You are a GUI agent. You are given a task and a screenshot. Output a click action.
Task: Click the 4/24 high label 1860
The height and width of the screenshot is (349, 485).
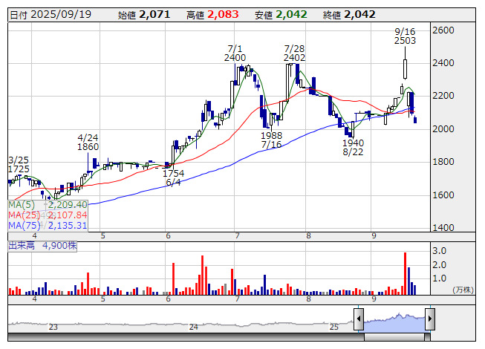[x=88, y=147]
